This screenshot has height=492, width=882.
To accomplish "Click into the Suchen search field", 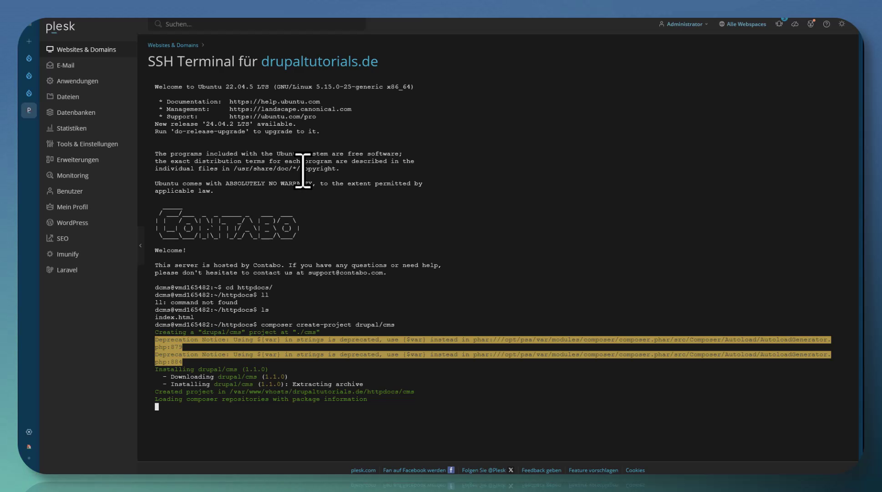I will [x=259, y=24].
